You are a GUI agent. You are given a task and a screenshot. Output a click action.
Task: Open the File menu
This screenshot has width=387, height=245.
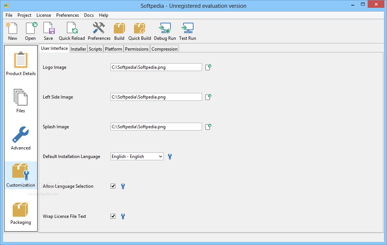click(x=9, y=15)
